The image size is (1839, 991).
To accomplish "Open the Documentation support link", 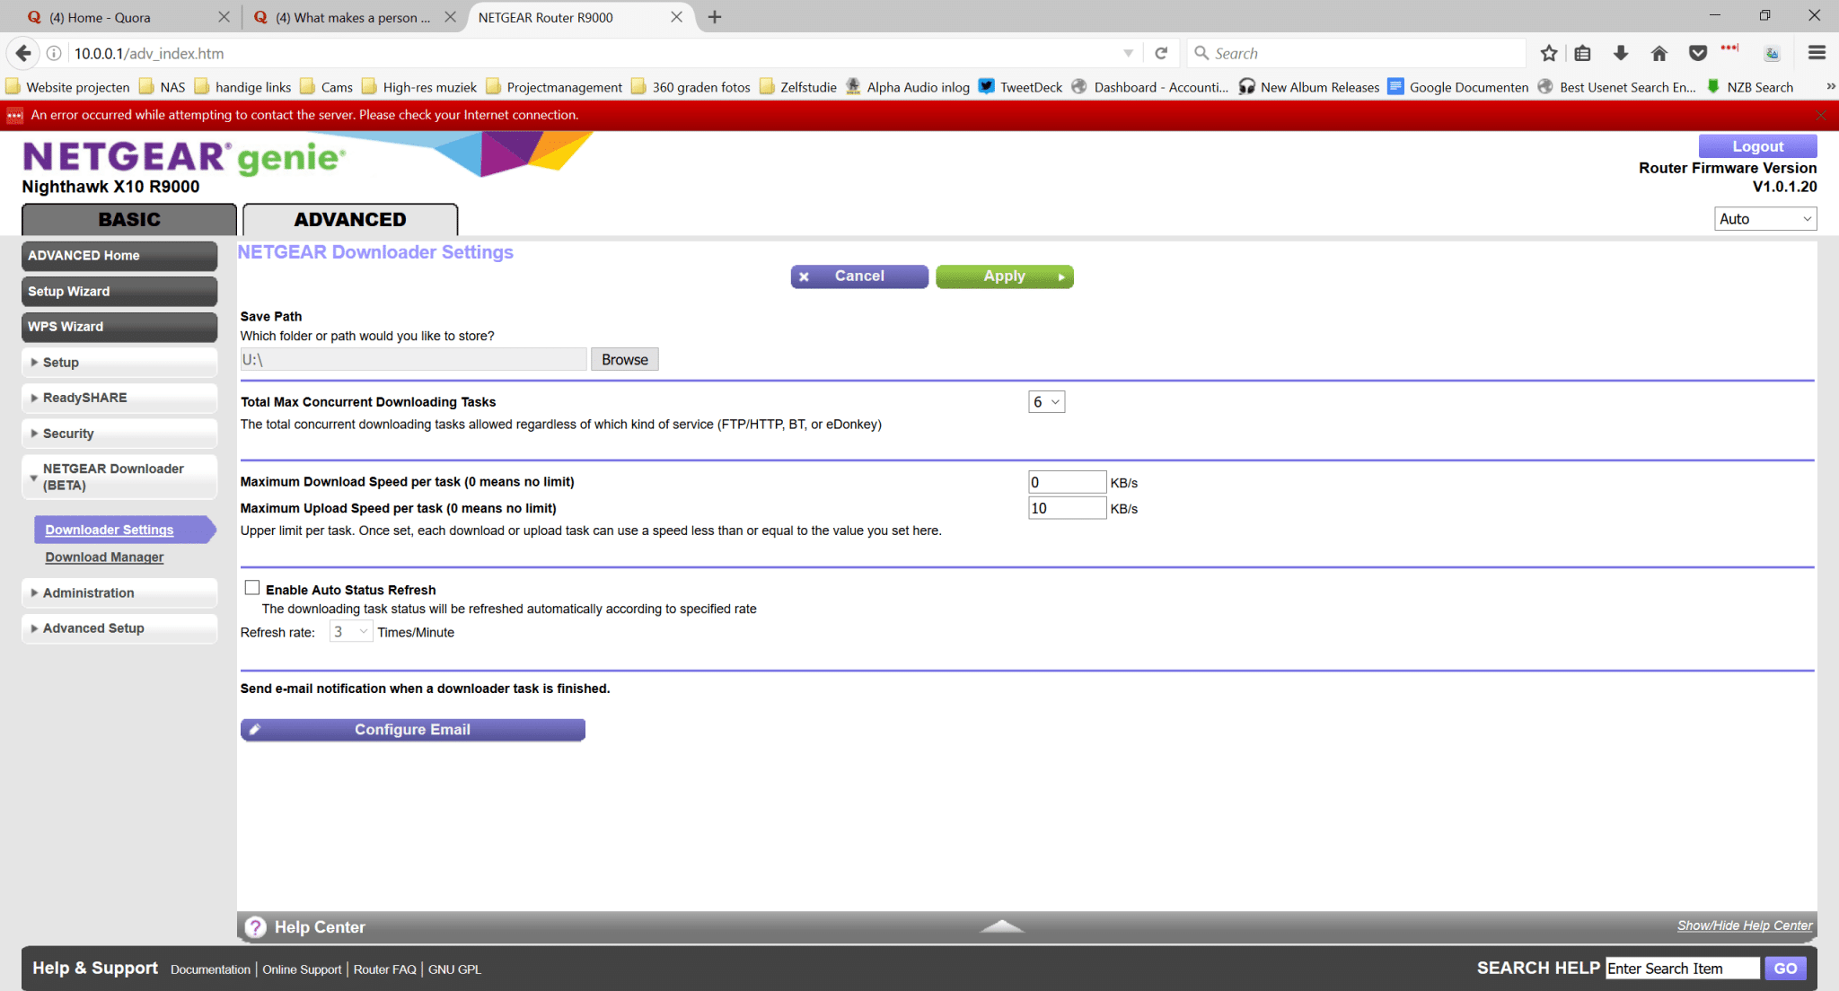I will pos(210,969).
